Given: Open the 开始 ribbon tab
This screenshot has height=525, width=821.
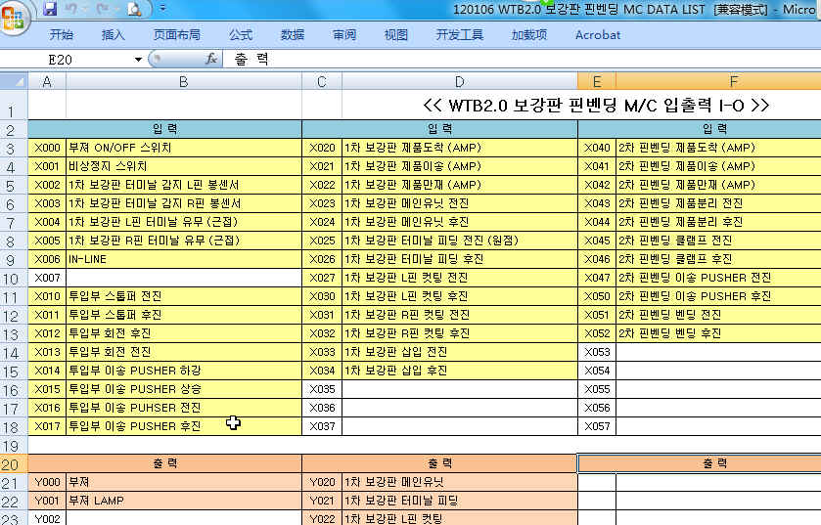Looking at the screenshot, I should [61, 35].
